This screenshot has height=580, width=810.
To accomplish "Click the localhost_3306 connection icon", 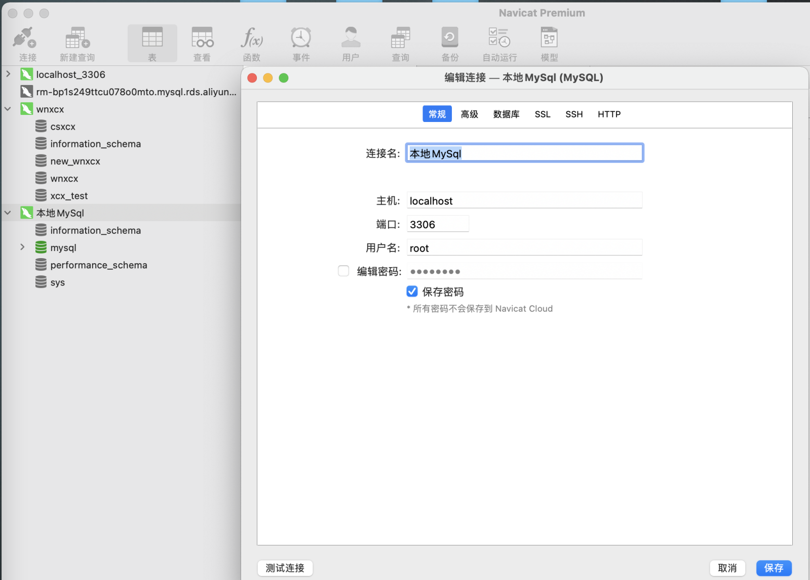I will pyautogui.click(x=26, y=74).
